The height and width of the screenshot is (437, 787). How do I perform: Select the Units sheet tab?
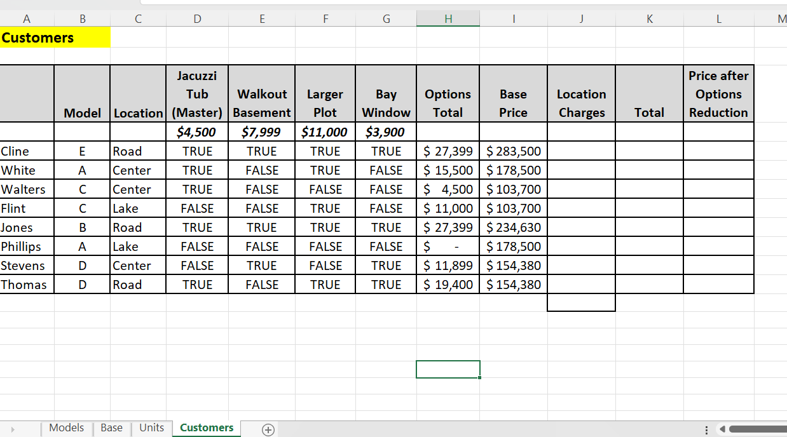(x=151, y=428)
